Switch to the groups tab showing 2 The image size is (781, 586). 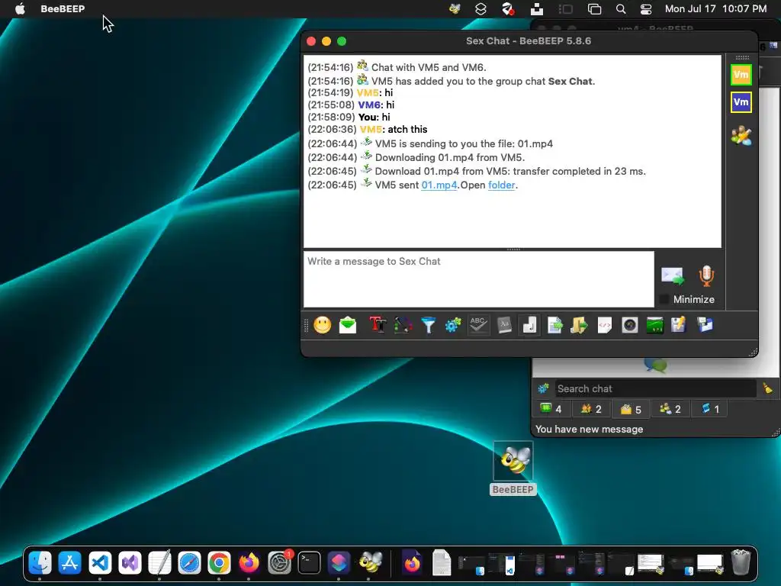click(591, 409)
